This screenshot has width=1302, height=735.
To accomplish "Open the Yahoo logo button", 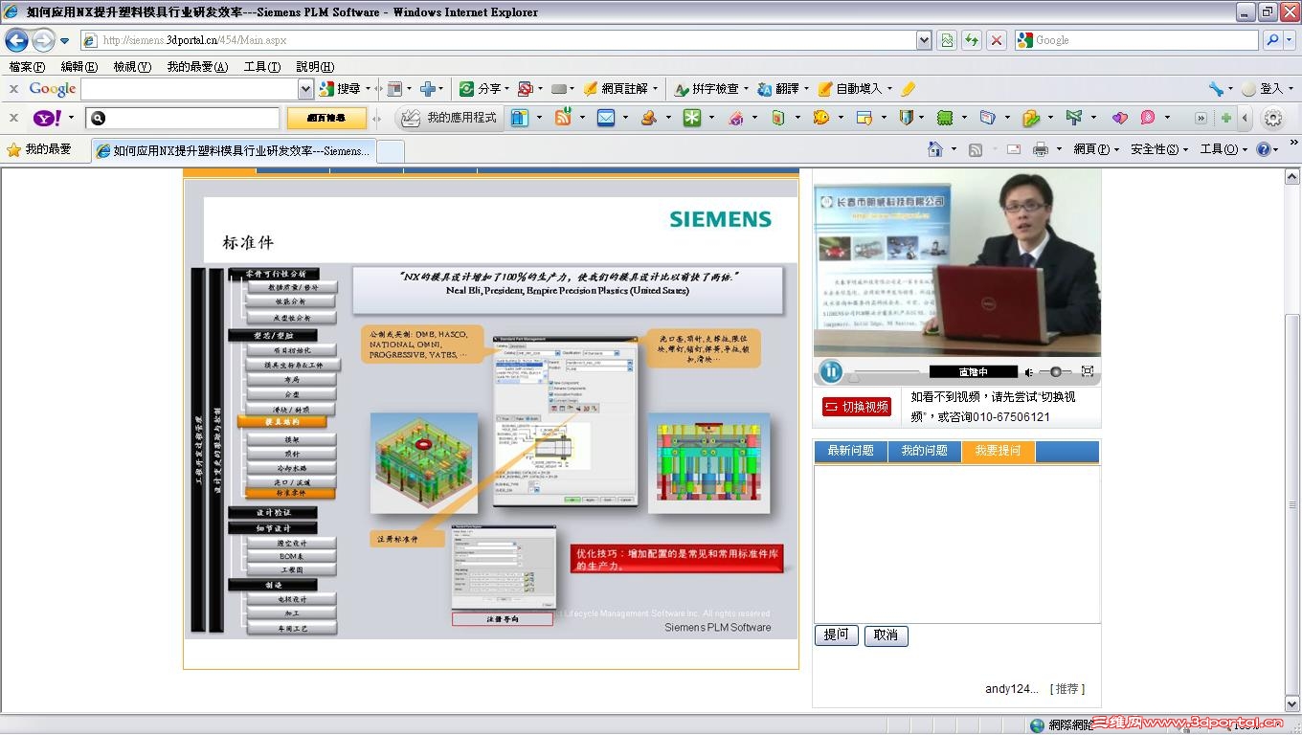I will (47, 118).
